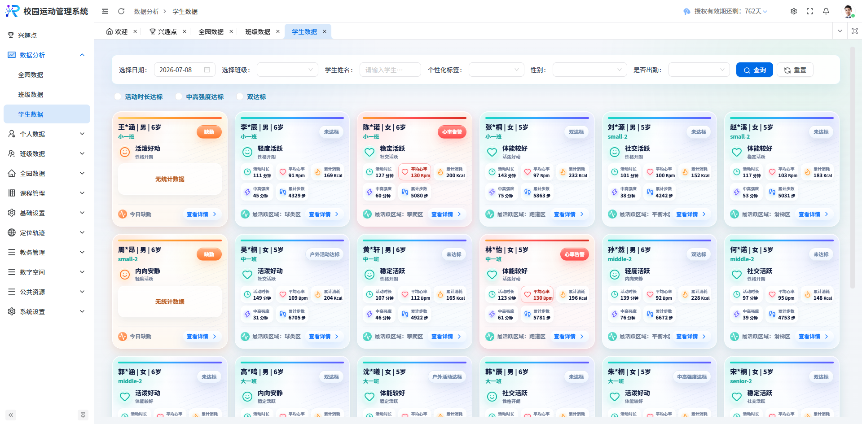Click the tab content fullscreen icon
The width and height of the screenshot is (862, 424).
pos(855,31)
